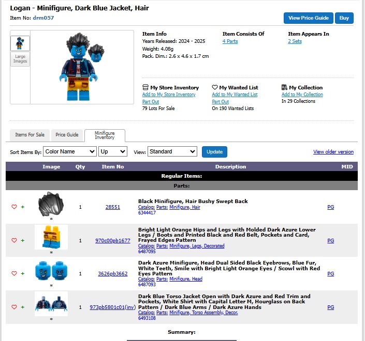Click wanted-list heart for part 973pb5801c01
Viewport: 365px width, 341px height.
click(14, 307)
